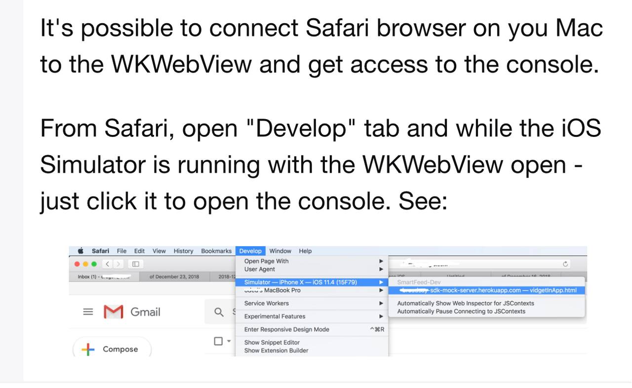Open the File menu
The image size is (632, 388).
[x=121, y=251]
